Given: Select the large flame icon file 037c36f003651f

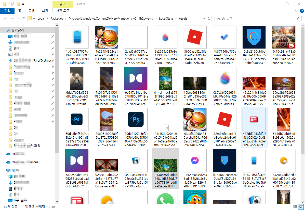Looking at the screenshot, I should pyautogui.click(x=225, y=86).
